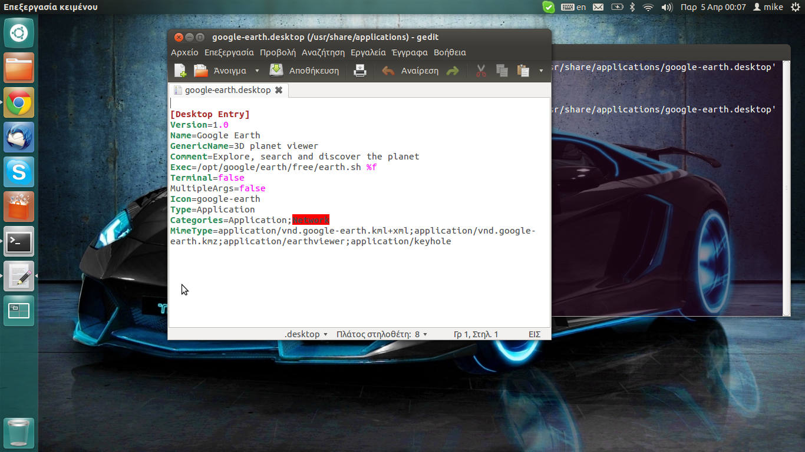Click the green Redo arrow

pos(453,71)
